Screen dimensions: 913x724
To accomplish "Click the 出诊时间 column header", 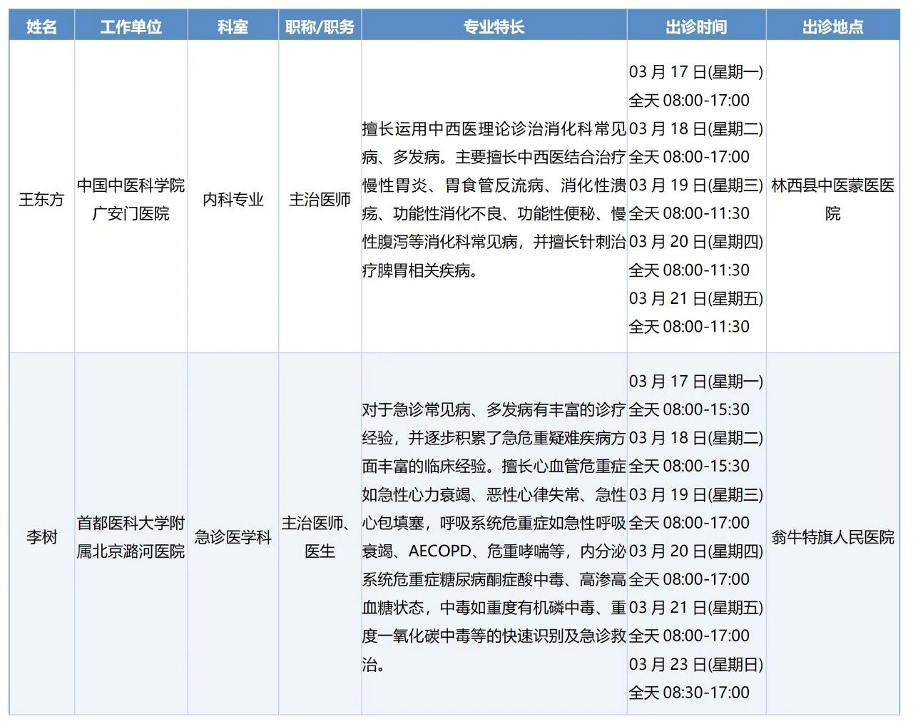I will point(696,27).
